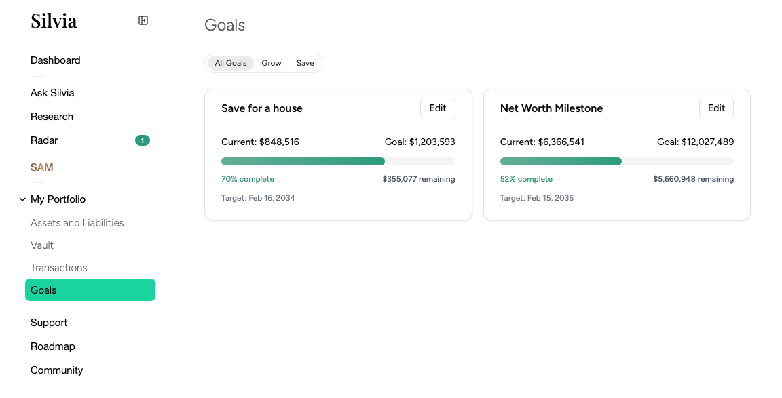Collapse the sidebar panel icon

(x=143, y=20)
